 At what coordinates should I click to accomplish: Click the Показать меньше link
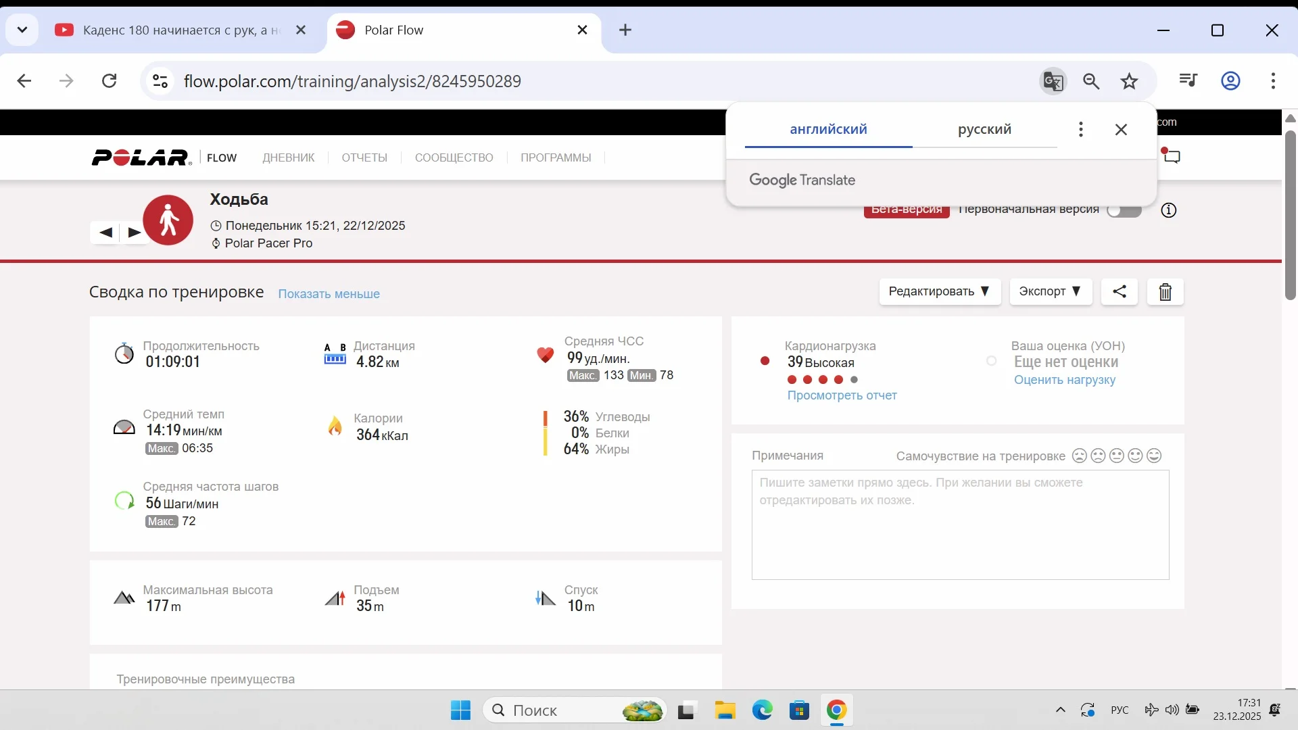pyautogui.click(x=329, y=294)
